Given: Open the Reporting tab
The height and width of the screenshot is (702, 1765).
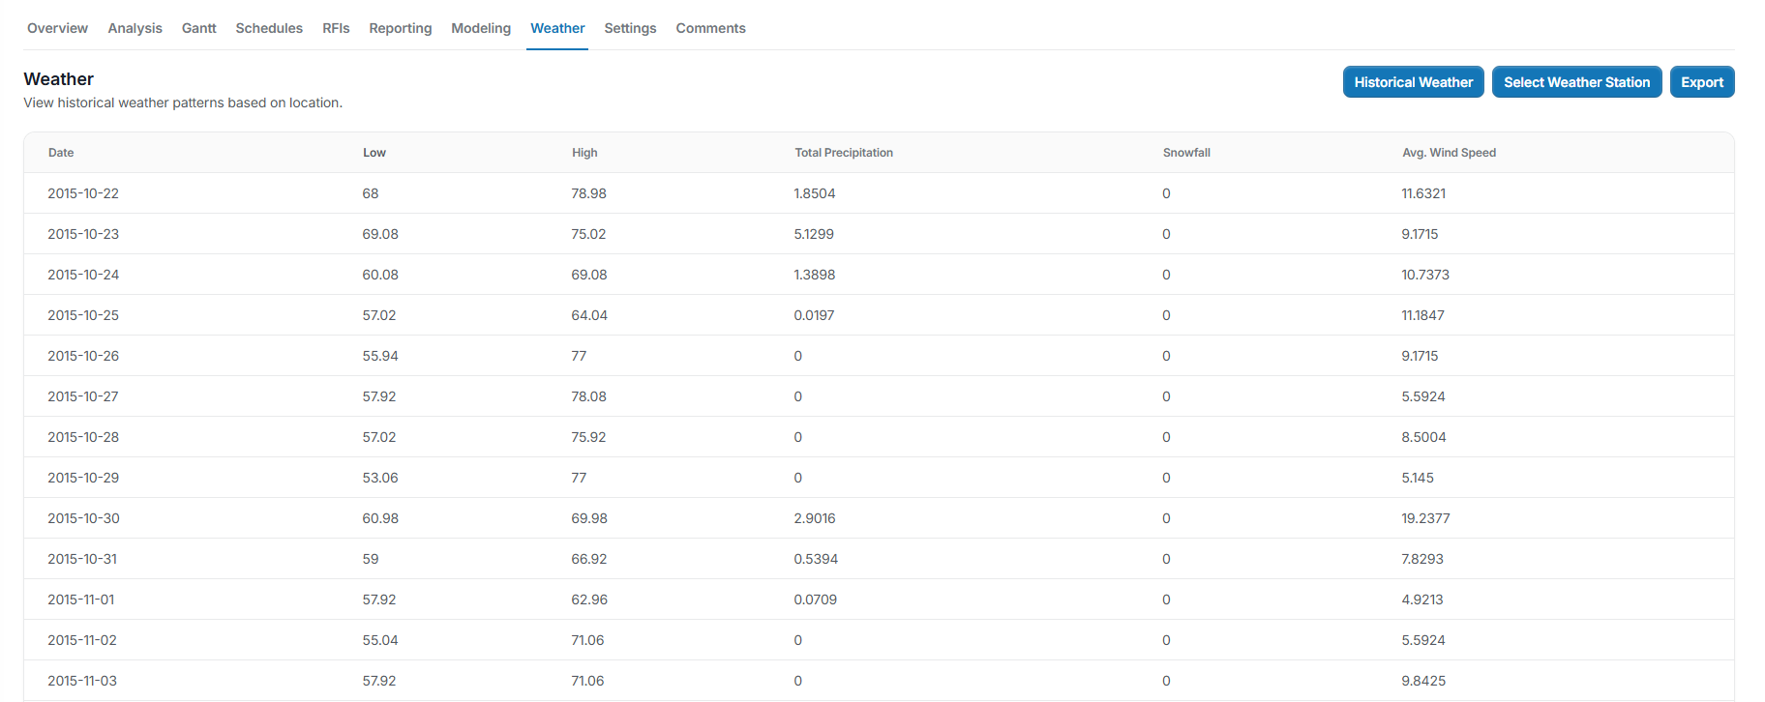Looking at the screenshot, I should 400,28.
